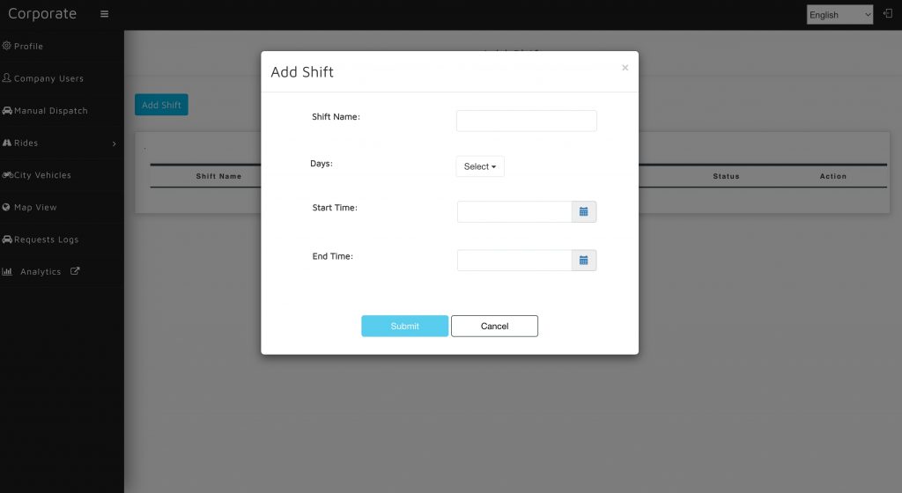902x493 pixels.
Task: Click the Shift Name text field
Action: coord(526,121)
